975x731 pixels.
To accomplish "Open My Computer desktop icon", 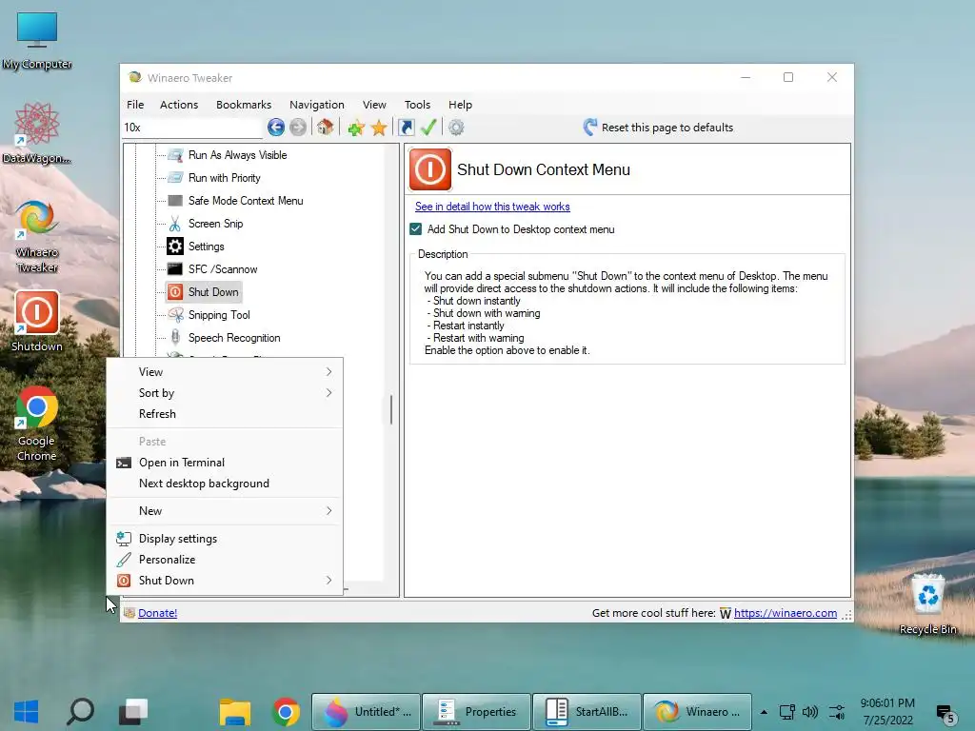I will [x=37, y=41].
